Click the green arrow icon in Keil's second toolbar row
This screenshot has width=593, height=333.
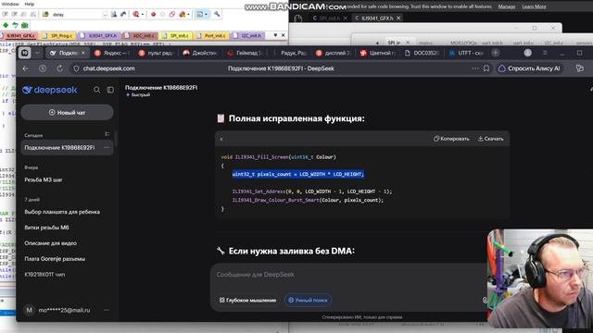pyautogui.click(x=15, y=25)
